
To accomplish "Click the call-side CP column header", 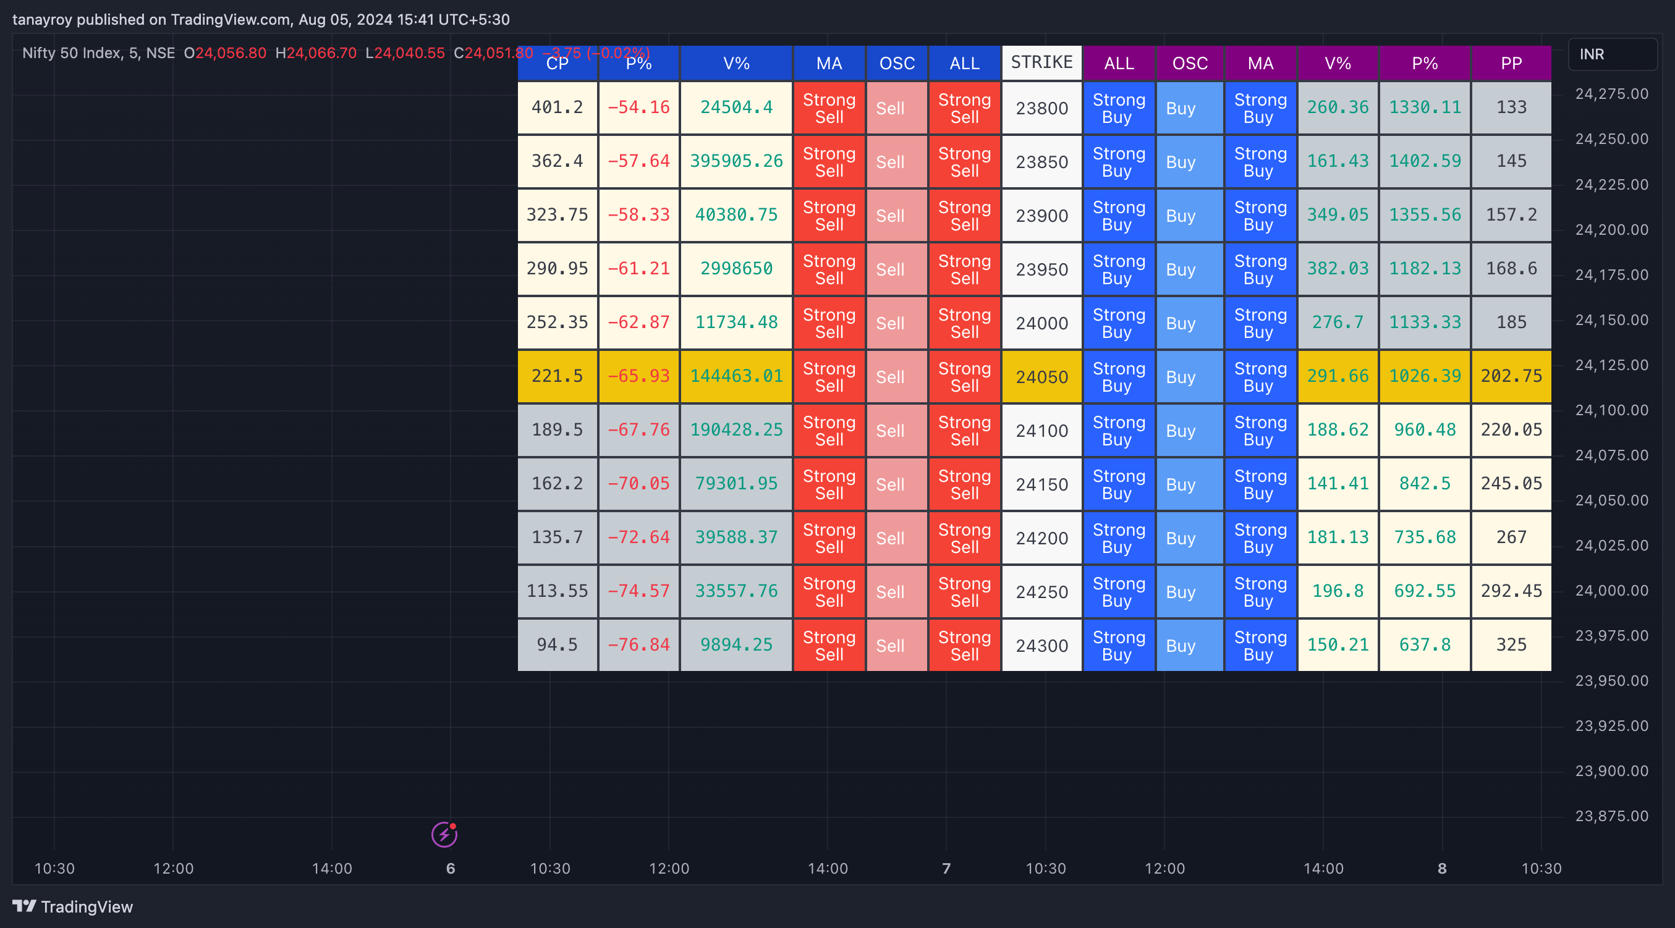I will pyautogui.click(x=558, y=63).
